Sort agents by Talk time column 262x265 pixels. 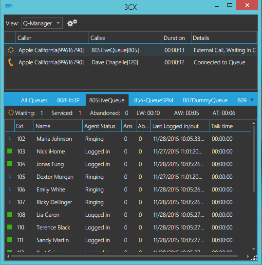(x=230, y=126)
